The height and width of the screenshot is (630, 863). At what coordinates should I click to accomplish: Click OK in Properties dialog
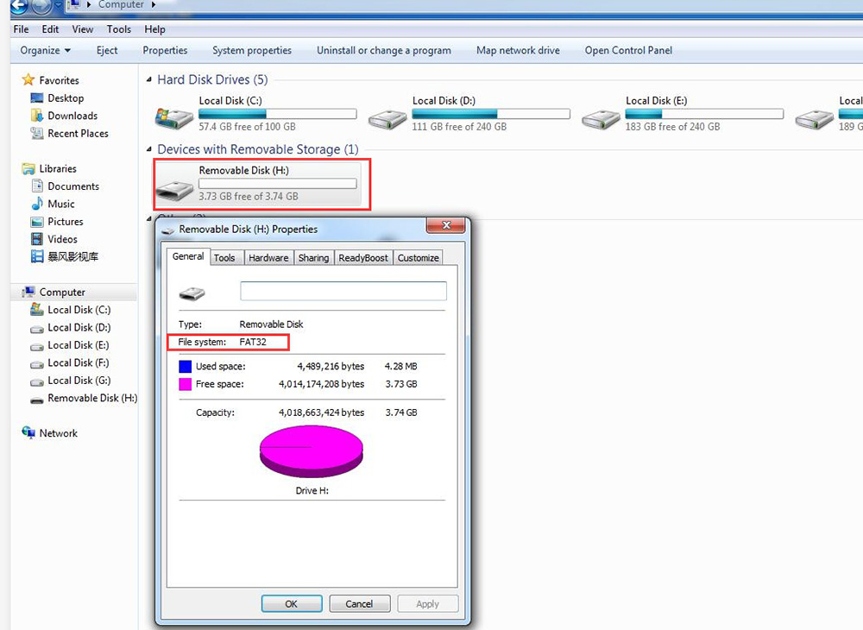tap(291, 603)
